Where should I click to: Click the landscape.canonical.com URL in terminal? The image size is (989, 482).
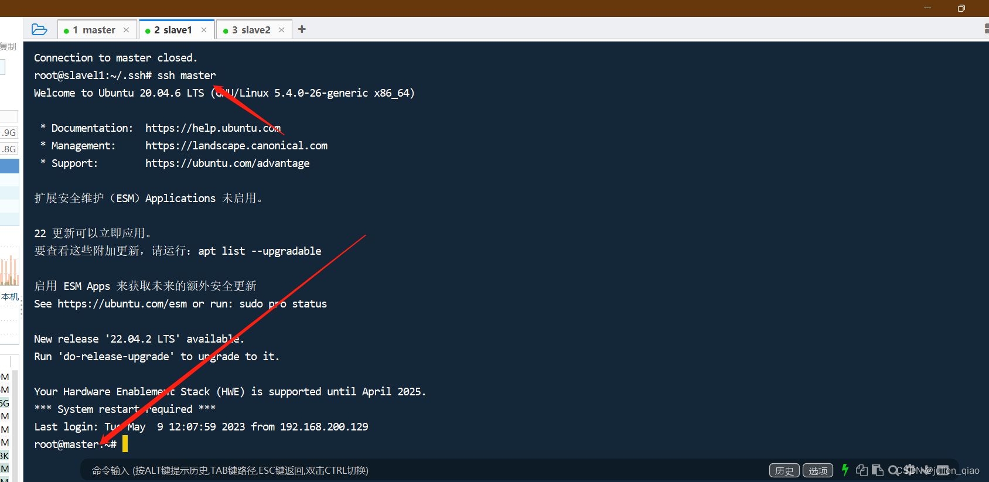pos(236,145)
